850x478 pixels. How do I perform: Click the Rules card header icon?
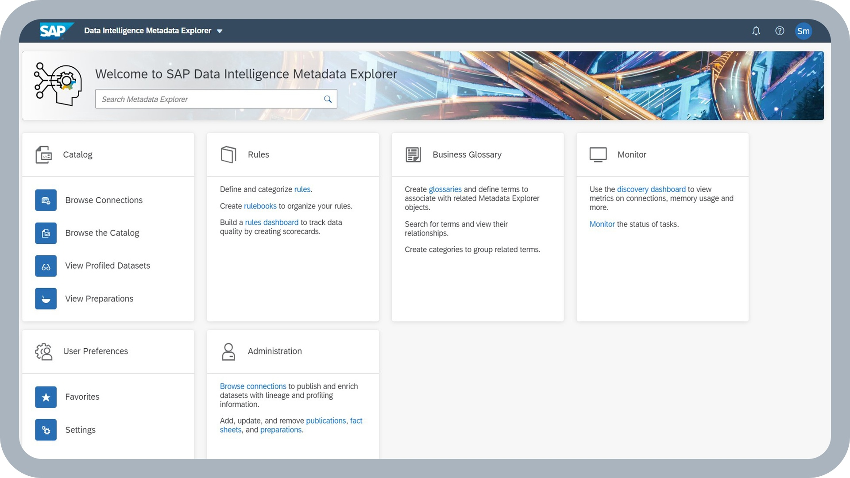pyautogui.click(x=228, y=155)
